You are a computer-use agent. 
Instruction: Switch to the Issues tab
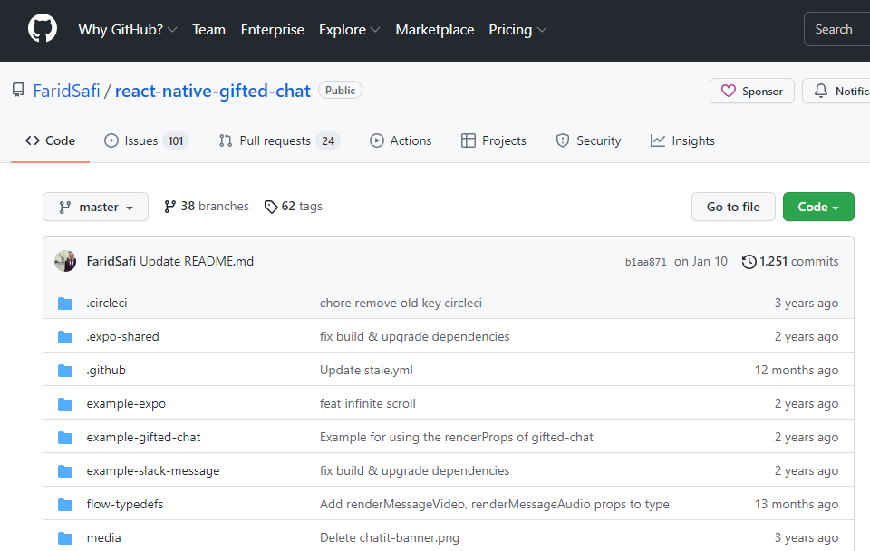tap(147, 141)
